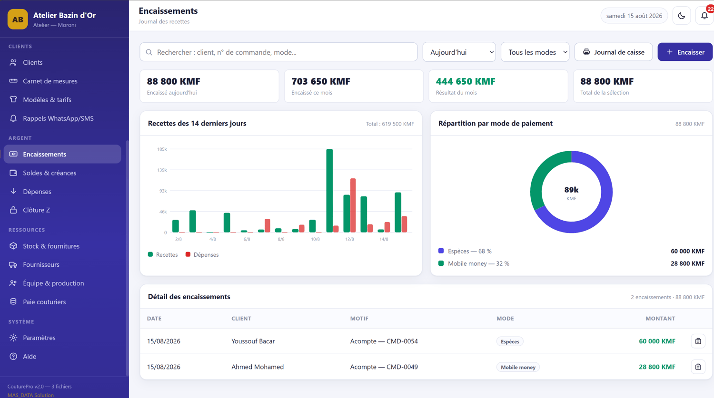Open receipt icon for Youssouf Bacar row
The image size is (714, 398).
click(x=698, y=341)
